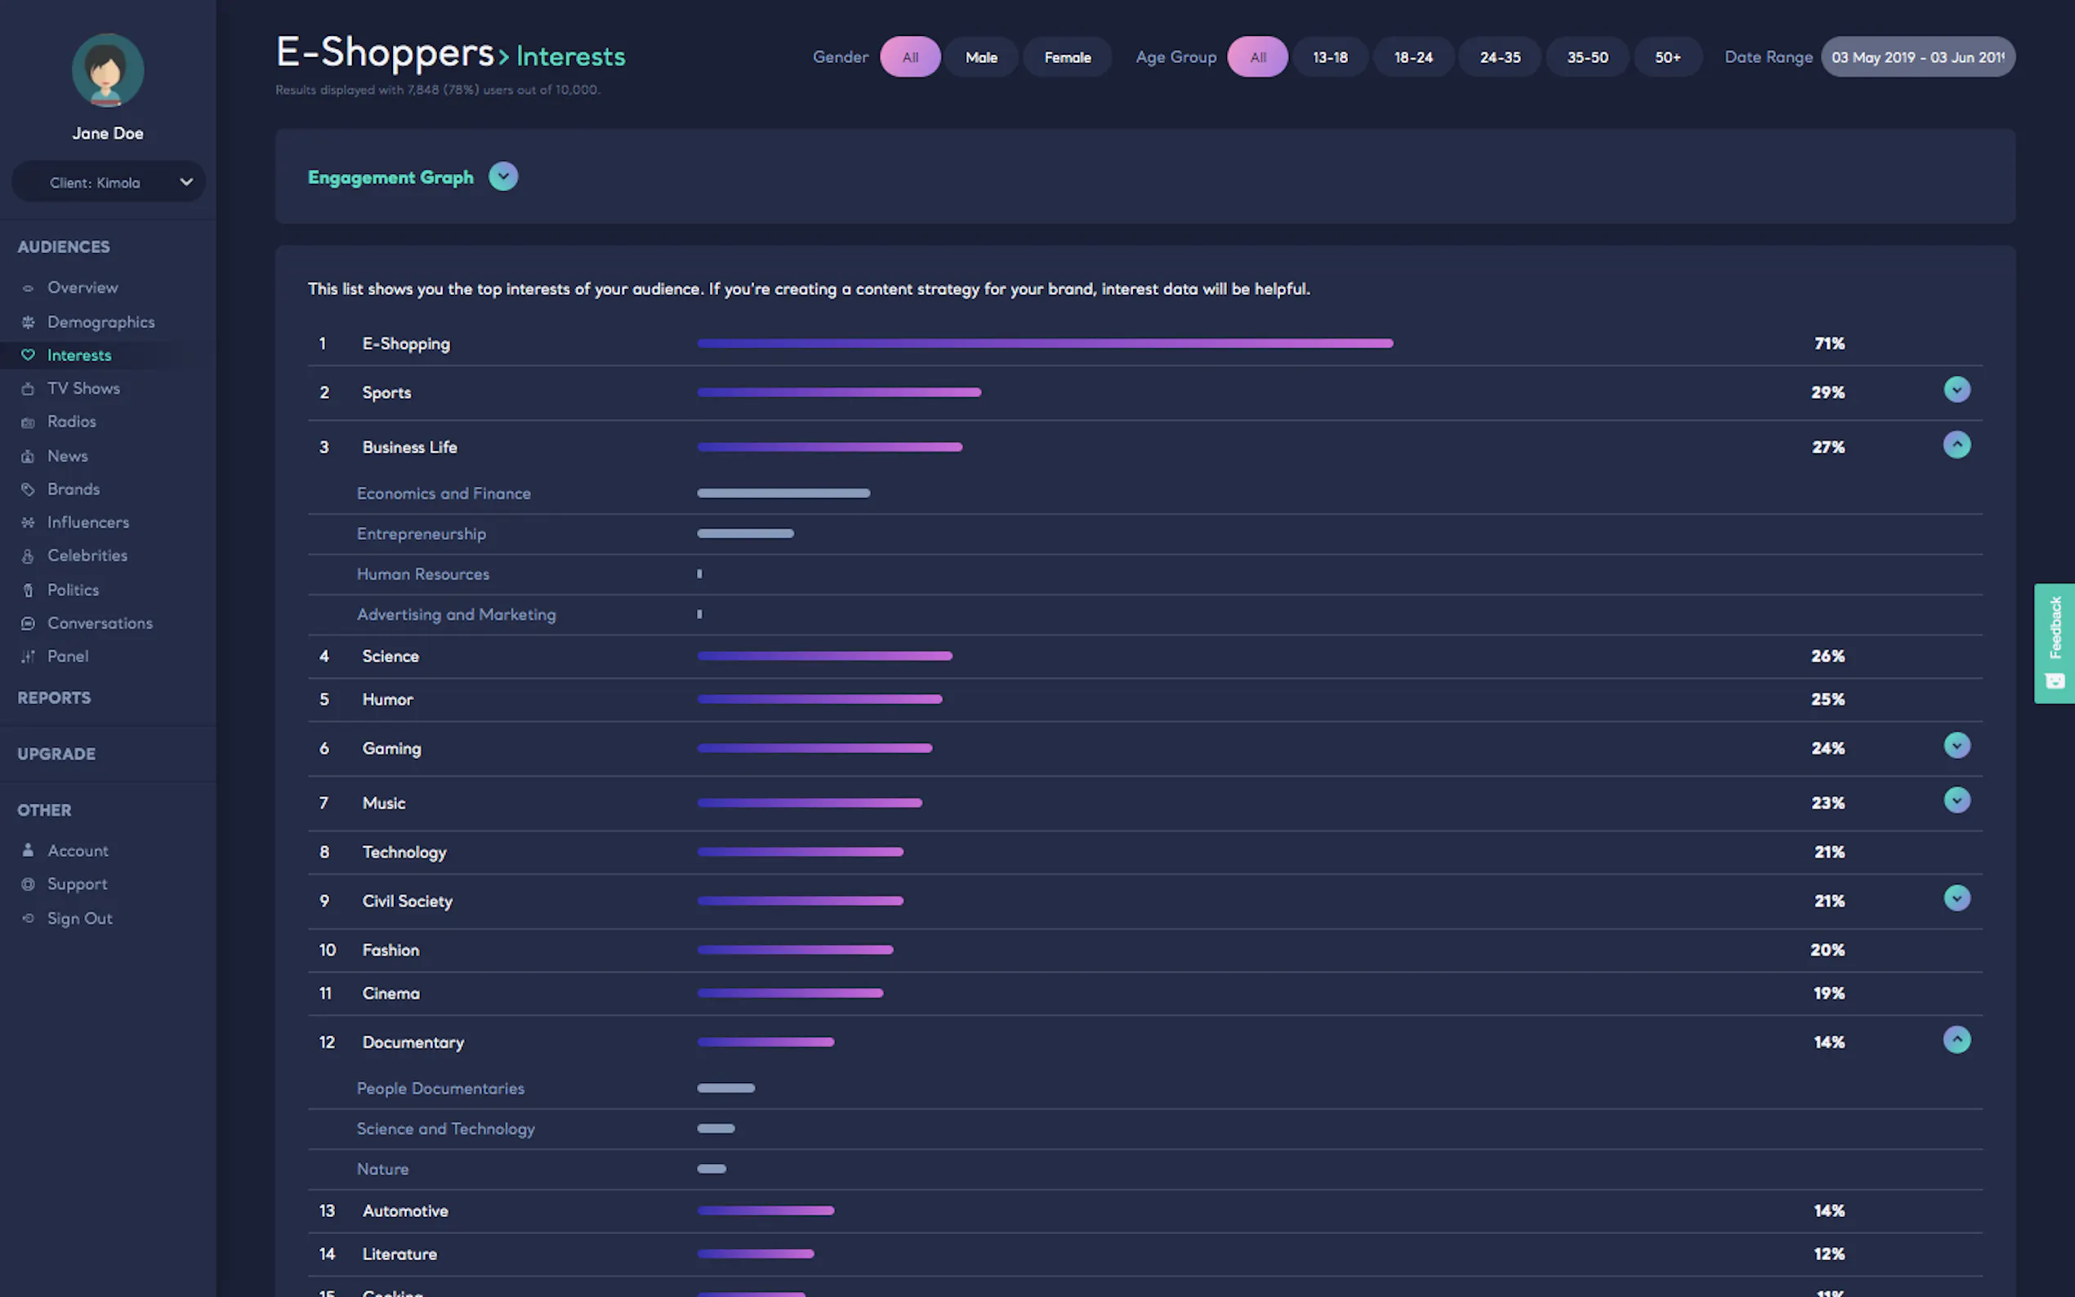
Task: Collapse the Business Life subcategories
Action: point(1956,445)
